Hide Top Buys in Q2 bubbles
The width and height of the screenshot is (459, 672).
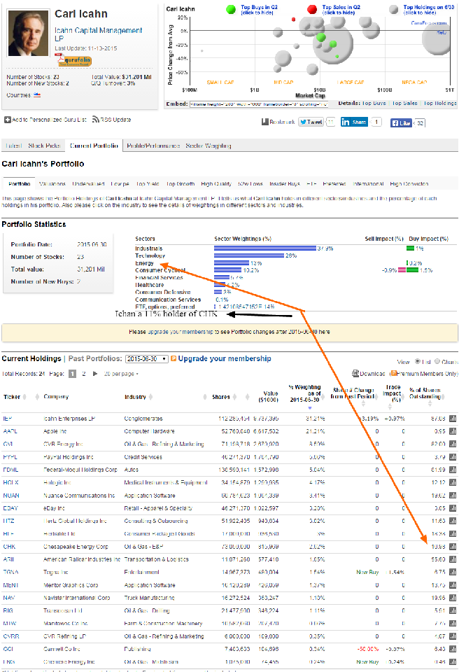[x=230, y=9]
